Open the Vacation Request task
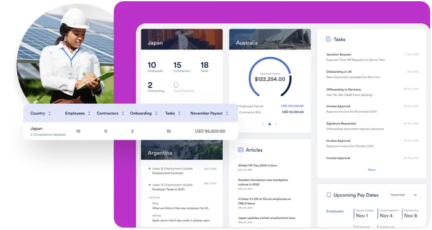This screenshot has height=230, width=432. pos(372,57)
